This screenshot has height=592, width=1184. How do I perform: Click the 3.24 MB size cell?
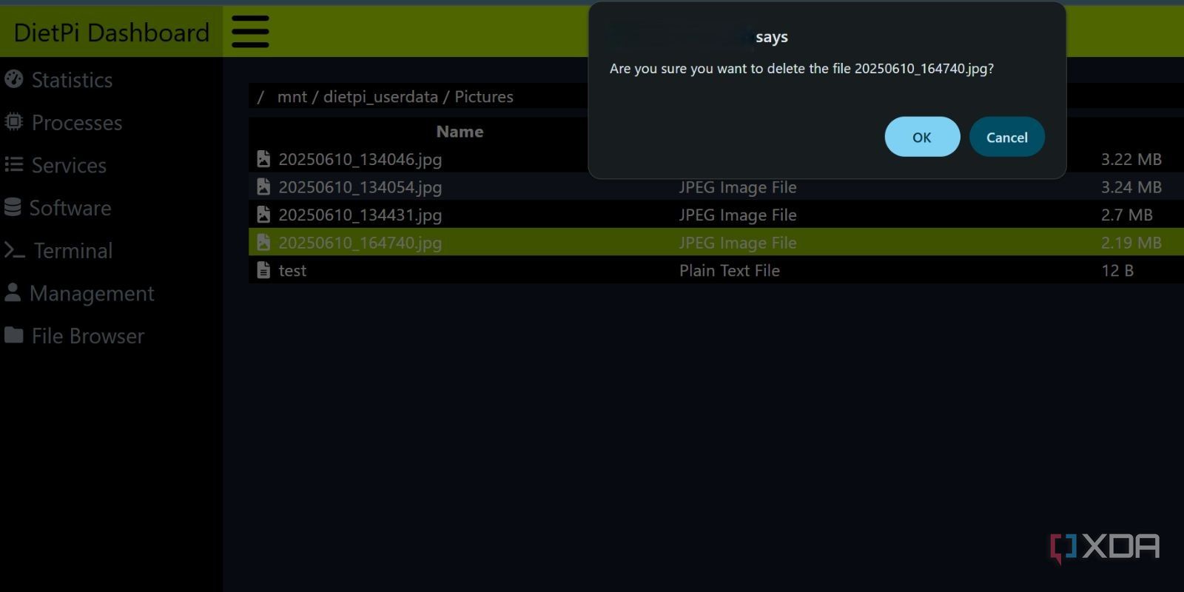pos(1131,187)
